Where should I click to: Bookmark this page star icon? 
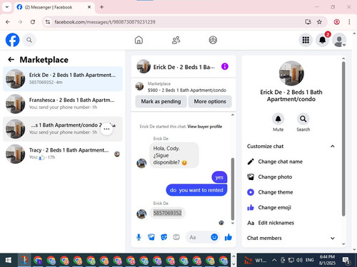[319, 22]
